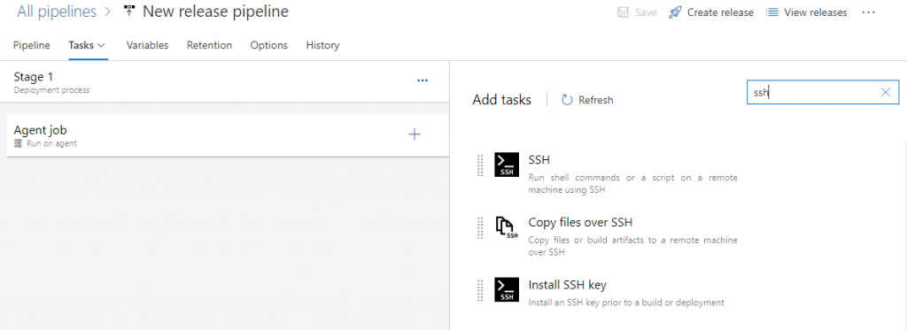
Task: Open the top-right more options ellipsis
Action: (x=868, y=12)
